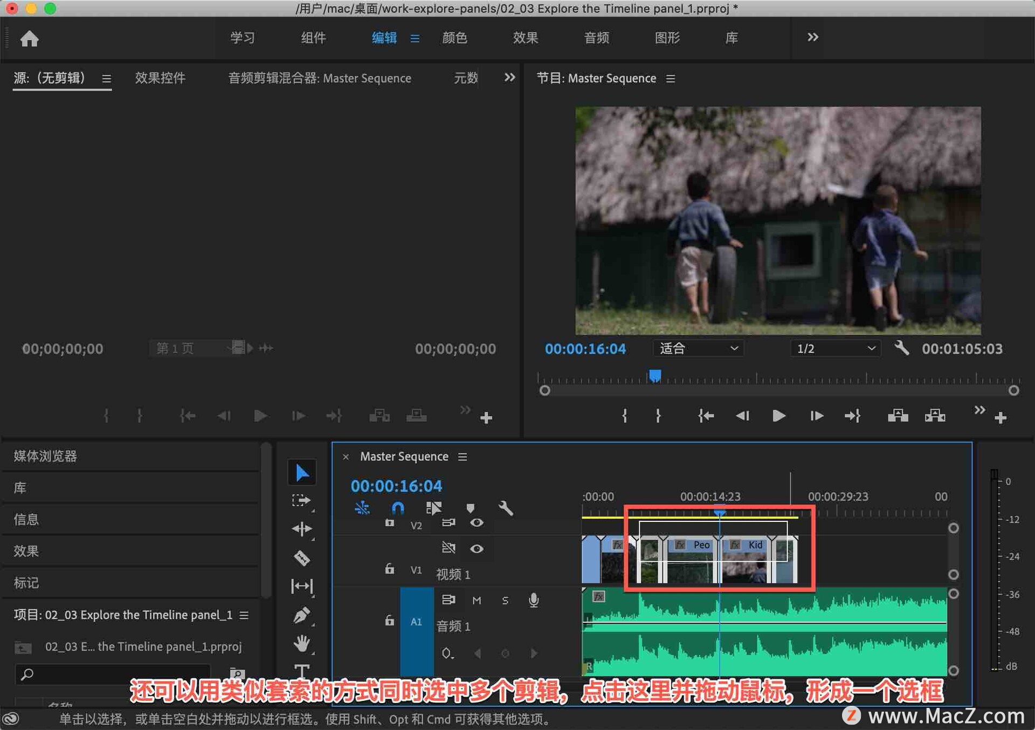Switch to 效果 workspace
This screenshot has height=730, width=1035.
tap(526, 38)
